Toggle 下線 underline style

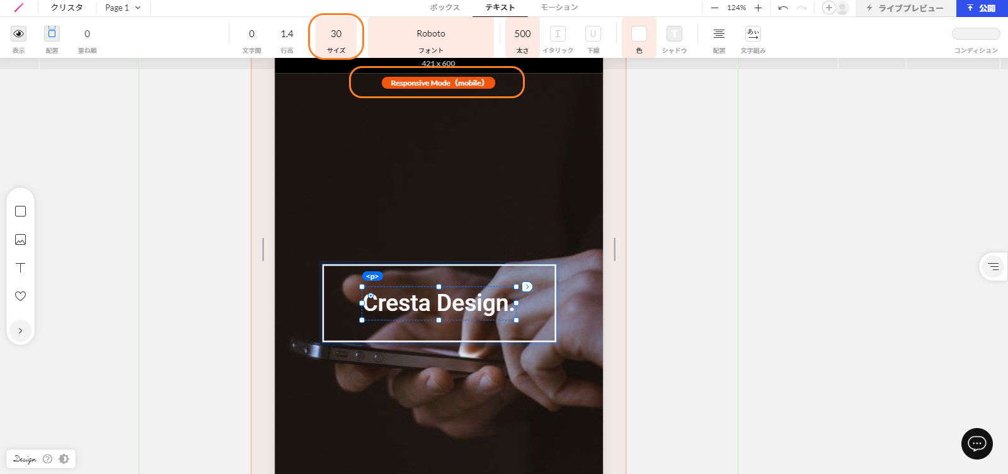coord(593,33)
